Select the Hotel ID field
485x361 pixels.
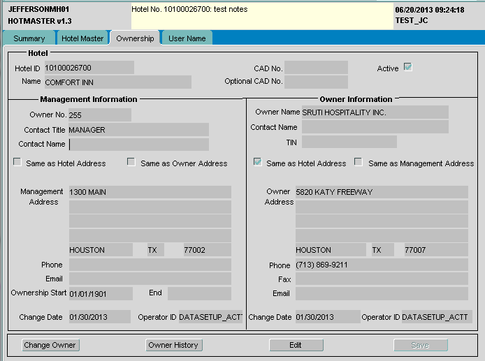click(88, 68)
